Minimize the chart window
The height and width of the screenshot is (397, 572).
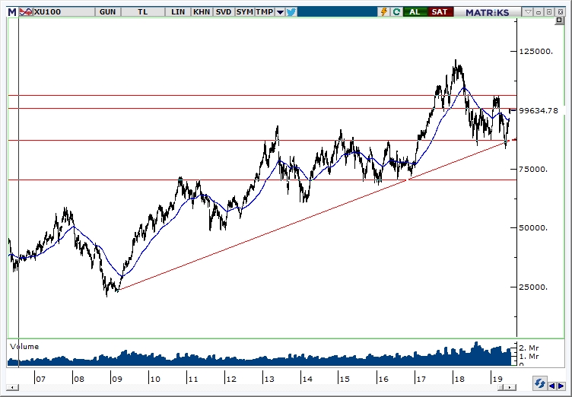(539, 12)
